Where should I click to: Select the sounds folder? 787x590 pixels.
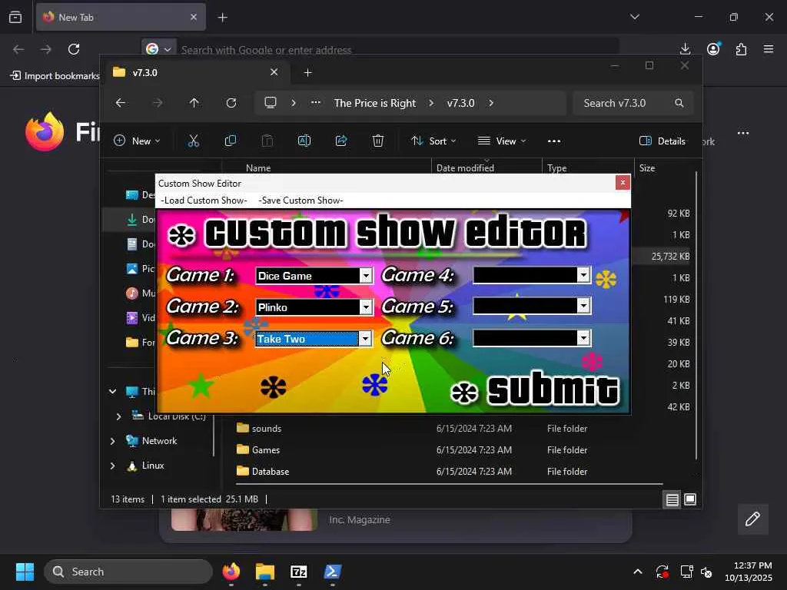[x=267, y=429]
